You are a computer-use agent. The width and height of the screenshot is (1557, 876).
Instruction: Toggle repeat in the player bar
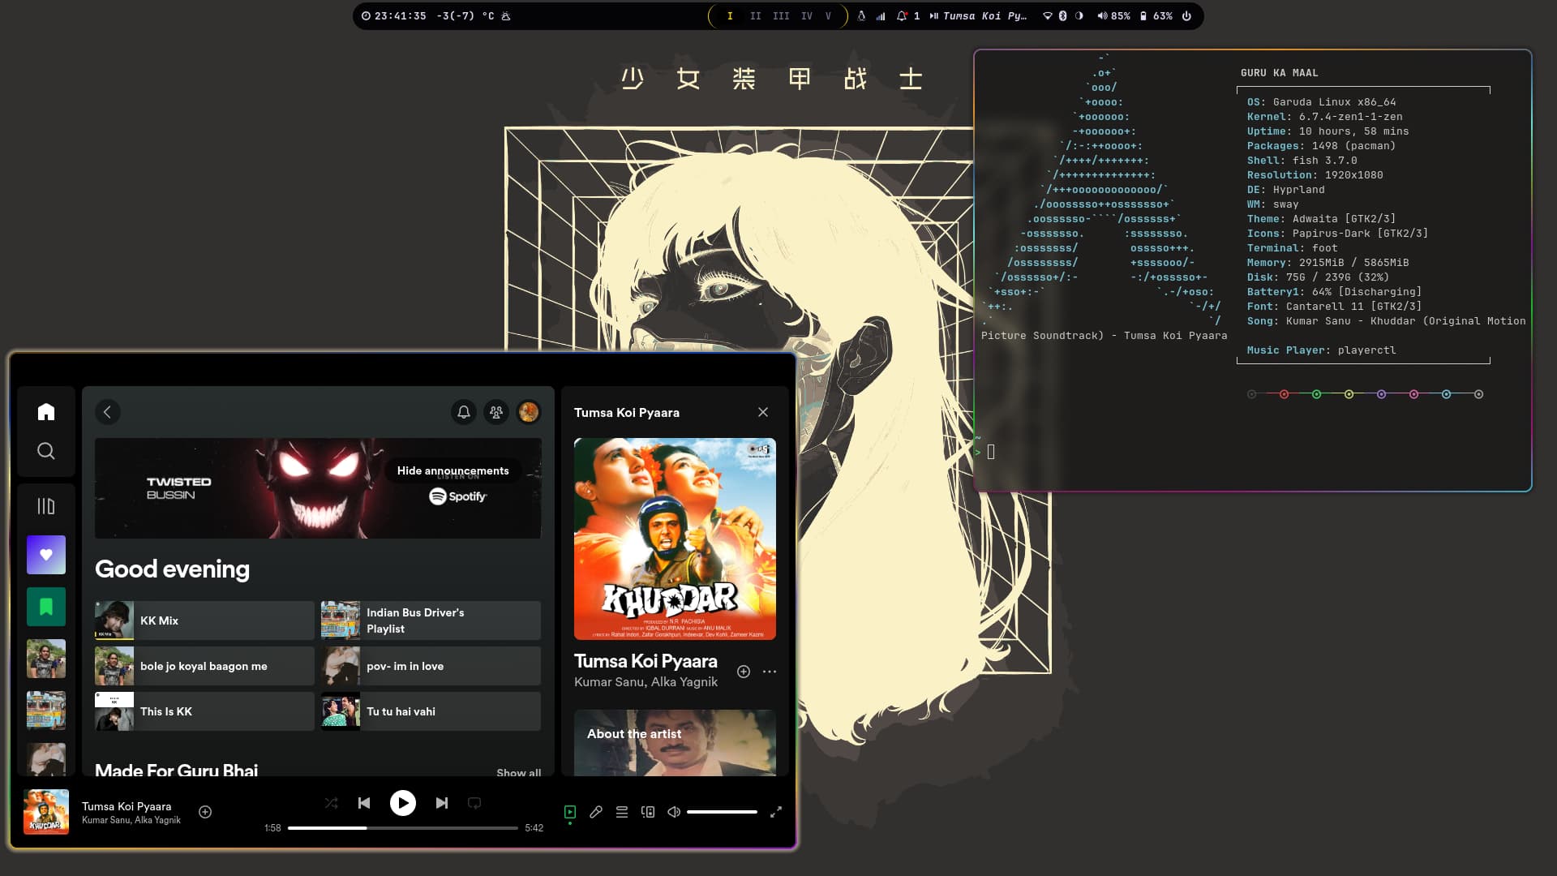pyautogui.click(x=474, y=803)
